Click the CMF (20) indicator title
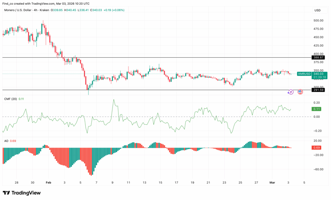Image resolution: width=331 pixels, height=200 pixels. pos(10,99)
